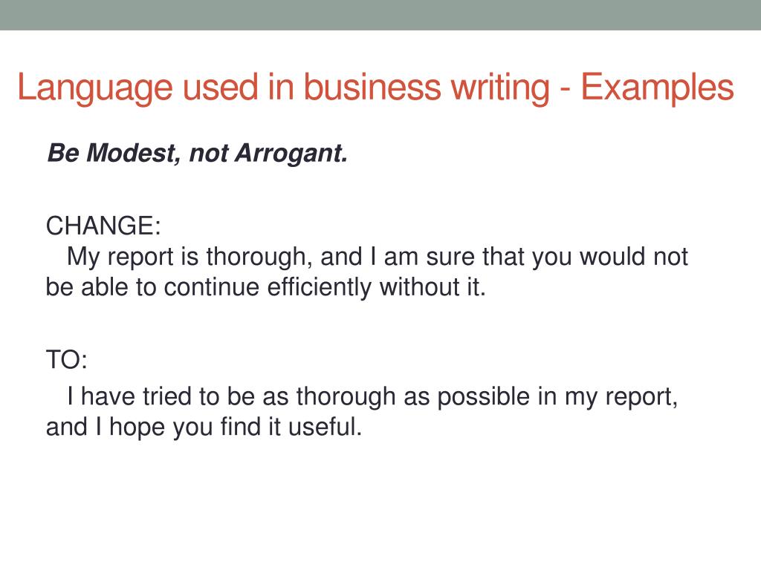The width and height of the screenshot is (761, 570).
Task: Click the word 'useful.' at the end of the slide
Action: click(326, 427)
